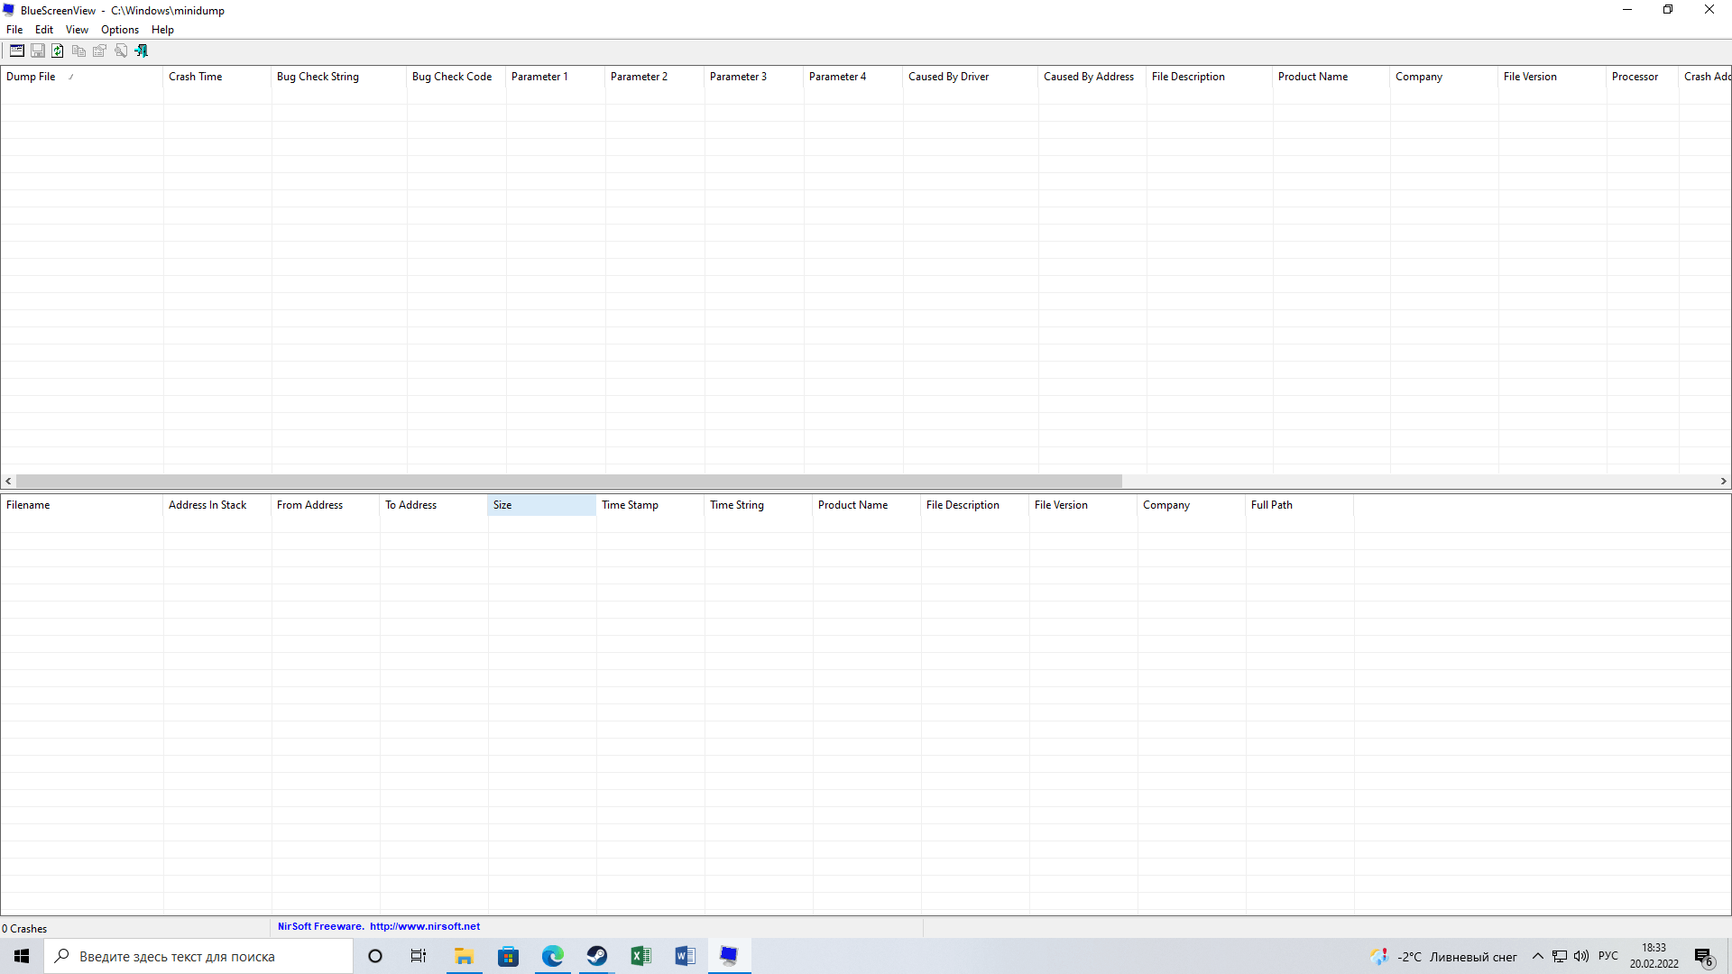Open Cortana circle icon on taskbar
Viewport: 1732px width, 974px height.
click(375, 956)
